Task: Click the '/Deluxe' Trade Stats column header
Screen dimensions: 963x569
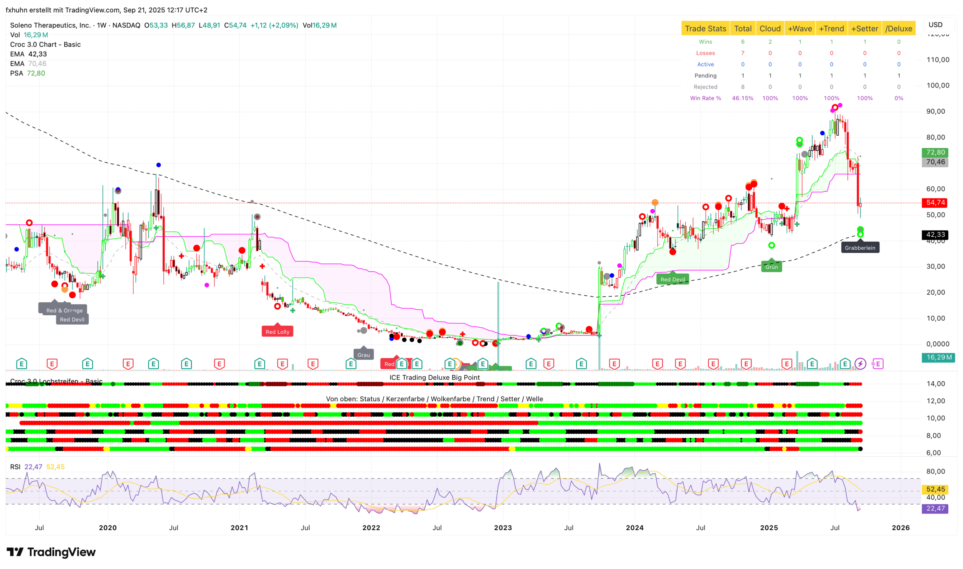Action: click(898, 29)
